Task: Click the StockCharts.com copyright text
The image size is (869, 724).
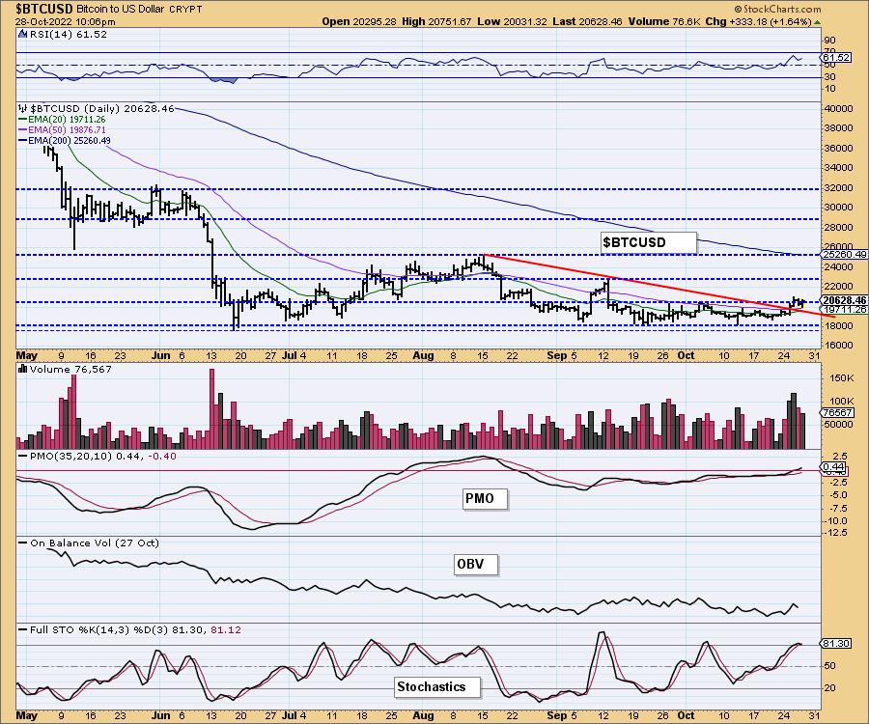Action: [x=777, y=9]
